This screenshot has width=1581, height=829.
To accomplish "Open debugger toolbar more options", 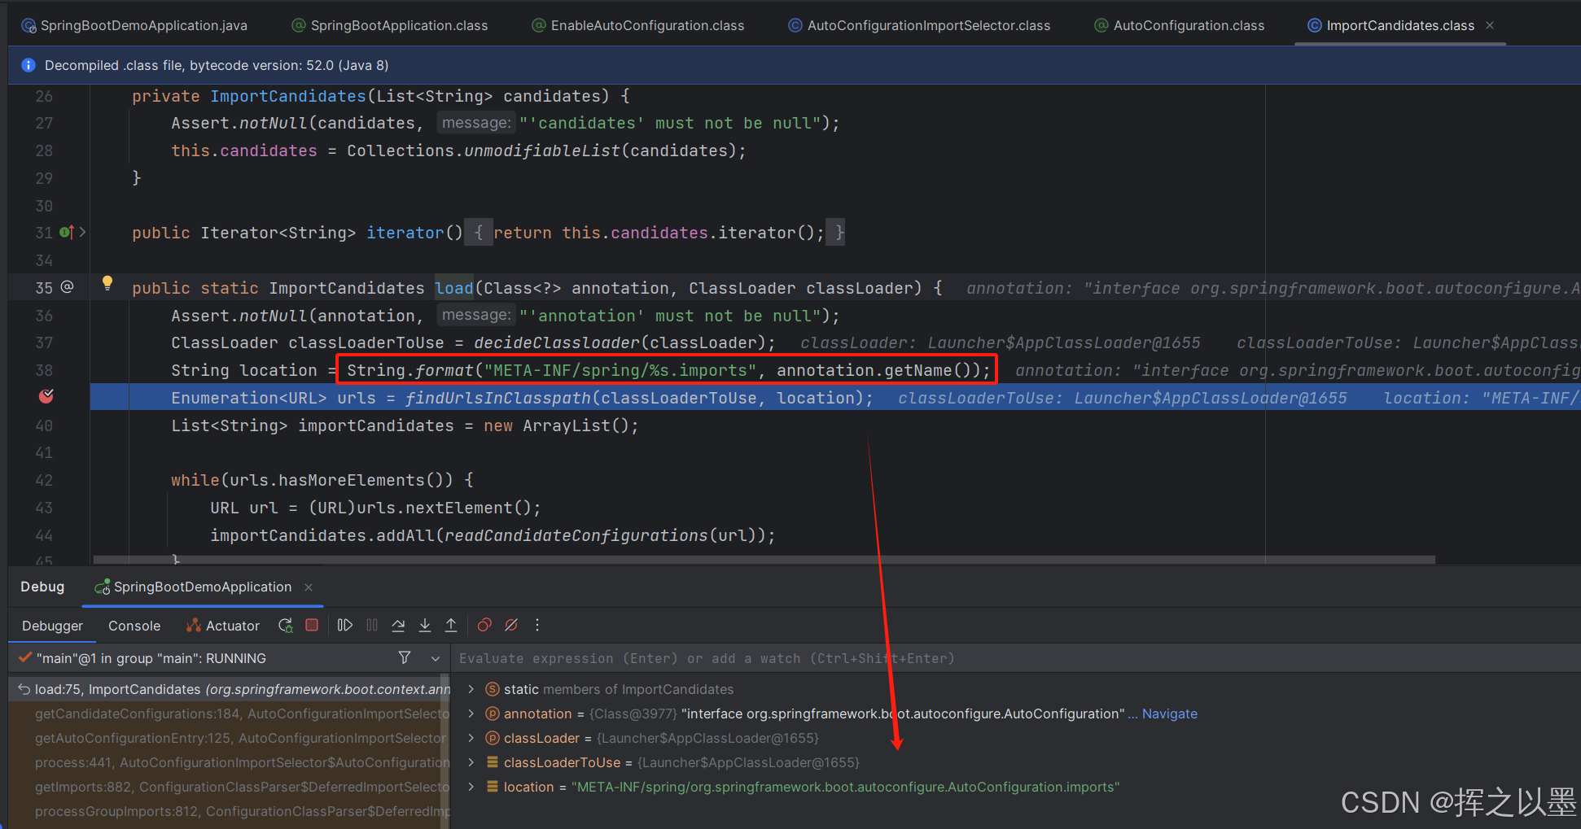I will point(537,625).
